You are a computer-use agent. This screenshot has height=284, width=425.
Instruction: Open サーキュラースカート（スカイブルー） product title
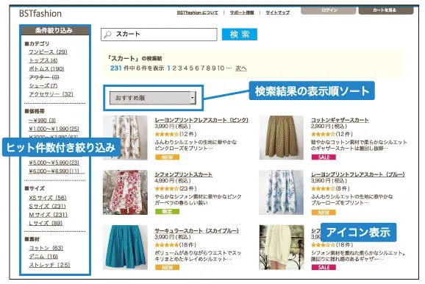point(197,230)
